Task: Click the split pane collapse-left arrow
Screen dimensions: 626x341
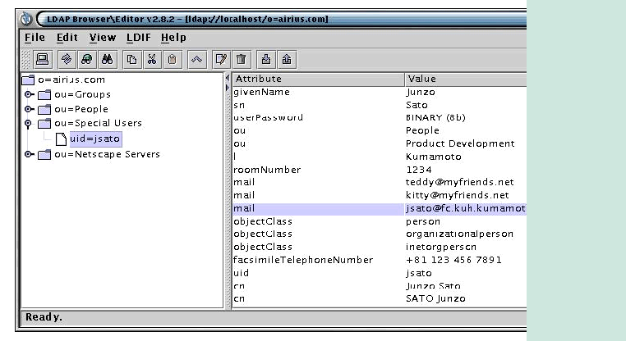Action: (228, 78)
